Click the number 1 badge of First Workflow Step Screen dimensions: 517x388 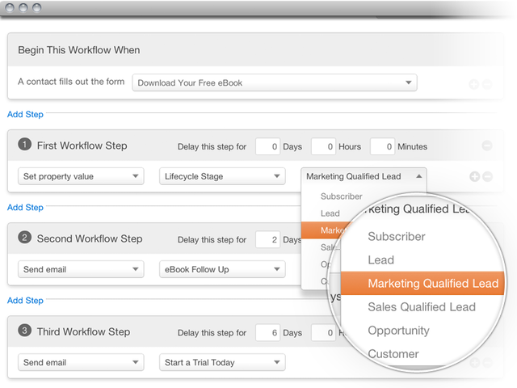coord(24,145)
